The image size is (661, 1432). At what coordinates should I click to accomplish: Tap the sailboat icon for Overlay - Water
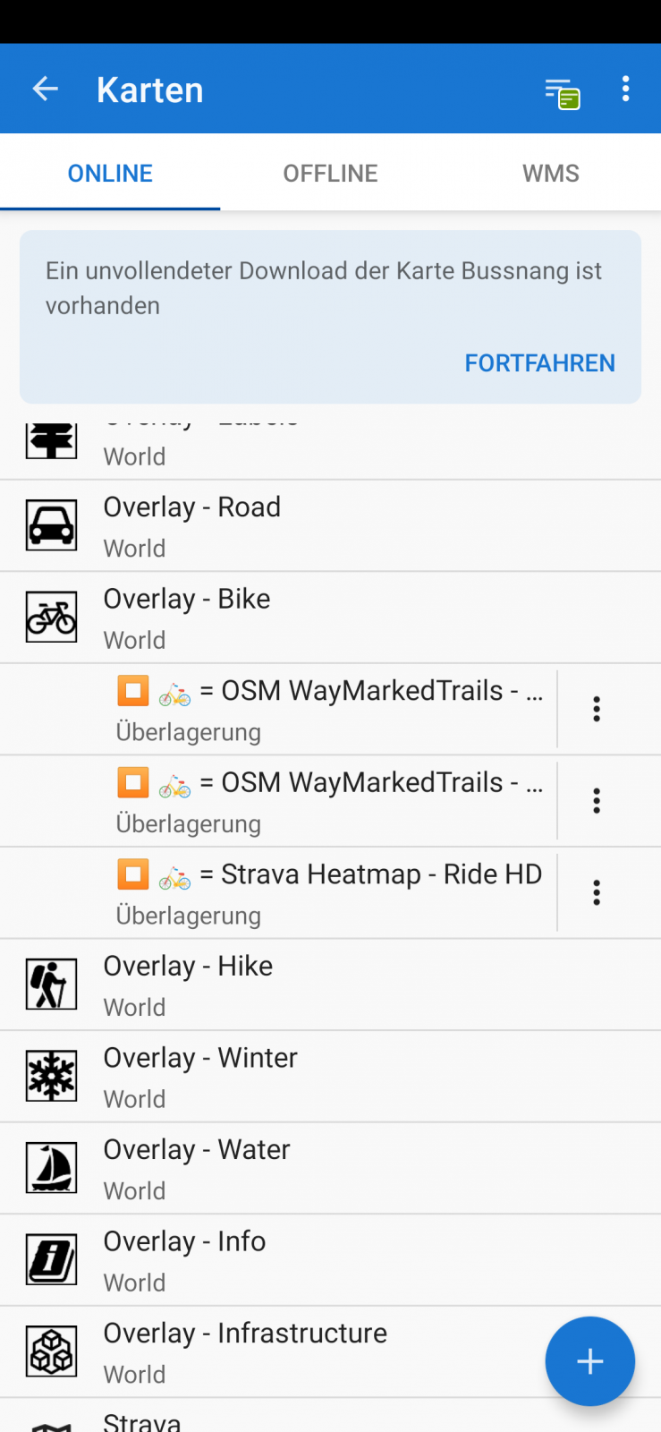(x=51, y=1168)
